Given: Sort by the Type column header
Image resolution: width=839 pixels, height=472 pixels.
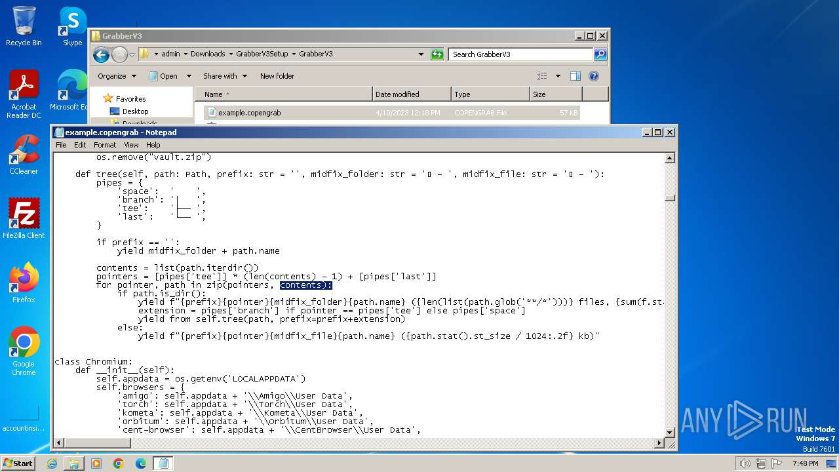Looking at the screenshot, I should click(x=490, y=94).
